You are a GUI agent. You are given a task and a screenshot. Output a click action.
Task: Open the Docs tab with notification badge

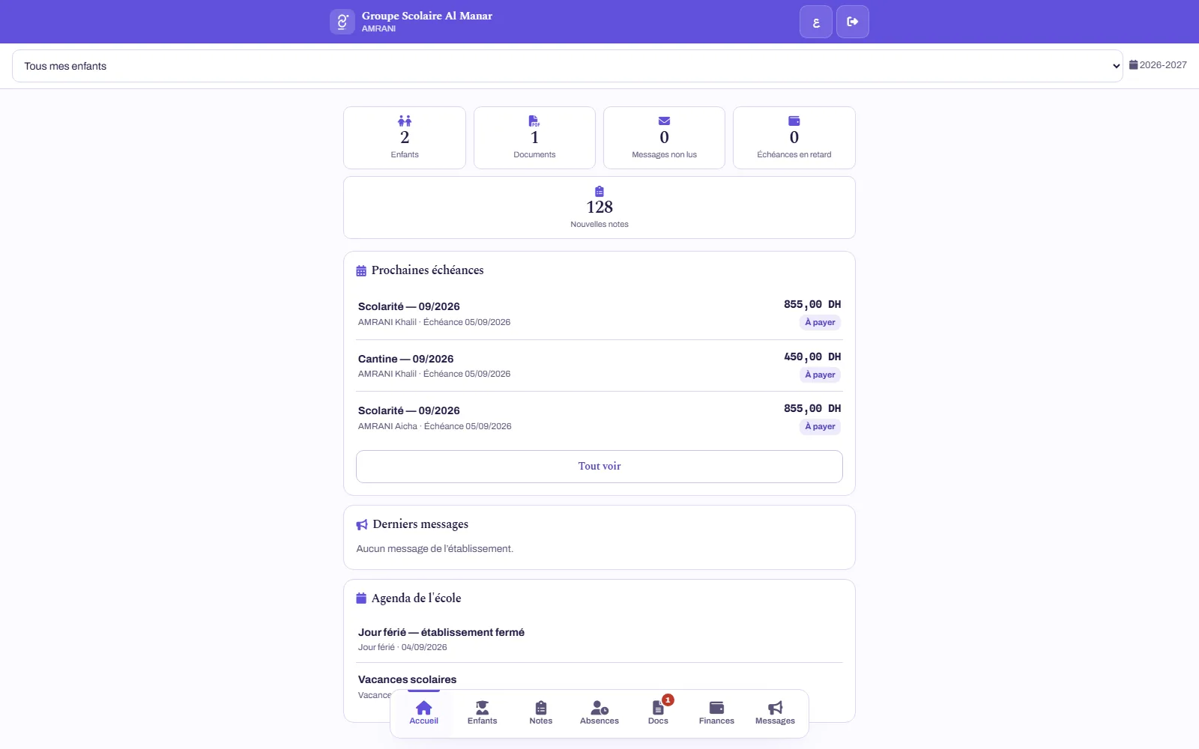658,712
